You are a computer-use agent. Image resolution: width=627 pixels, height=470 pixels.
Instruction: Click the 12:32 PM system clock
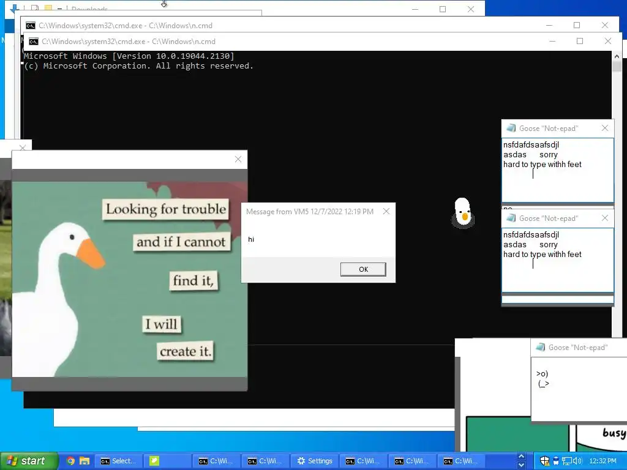pos(603,461)
